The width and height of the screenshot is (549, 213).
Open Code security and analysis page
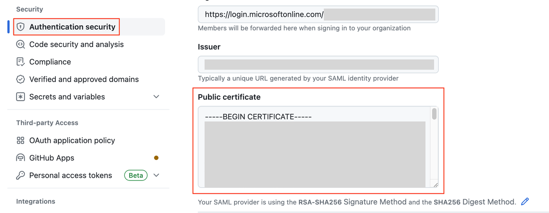click(x=76, y=44)
